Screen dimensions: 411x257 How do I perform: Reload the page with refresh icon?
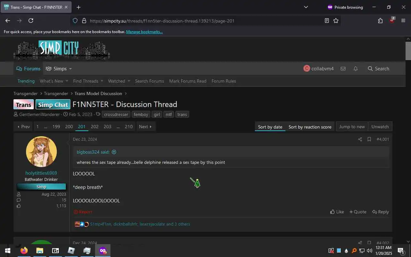31,21
